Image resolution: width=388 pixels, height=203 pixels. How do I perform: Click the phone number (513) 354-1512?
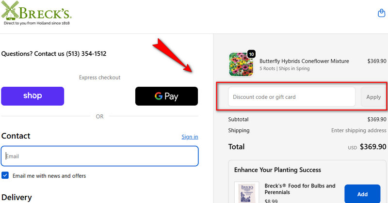(86, 54)
